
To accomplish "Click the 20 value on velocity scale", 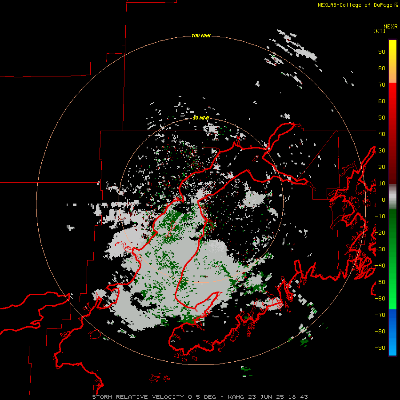I will pos(382,167).
